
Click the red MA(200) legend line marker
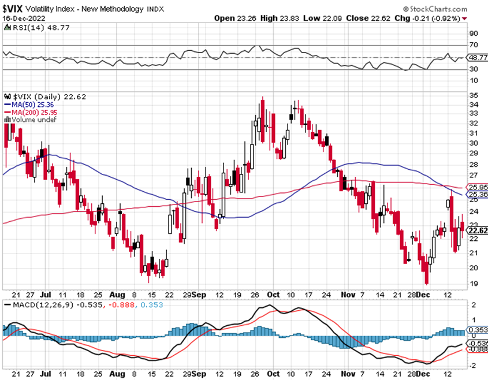pos(6,112)
